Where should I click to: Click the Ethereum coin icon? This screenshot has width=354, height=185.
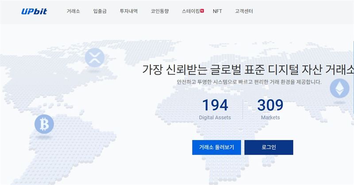coord(339,88)
